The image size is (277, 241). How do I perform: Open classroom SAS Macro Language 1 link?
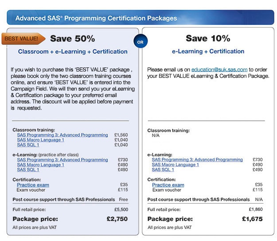pyautogui.click(x=40, y=140)
